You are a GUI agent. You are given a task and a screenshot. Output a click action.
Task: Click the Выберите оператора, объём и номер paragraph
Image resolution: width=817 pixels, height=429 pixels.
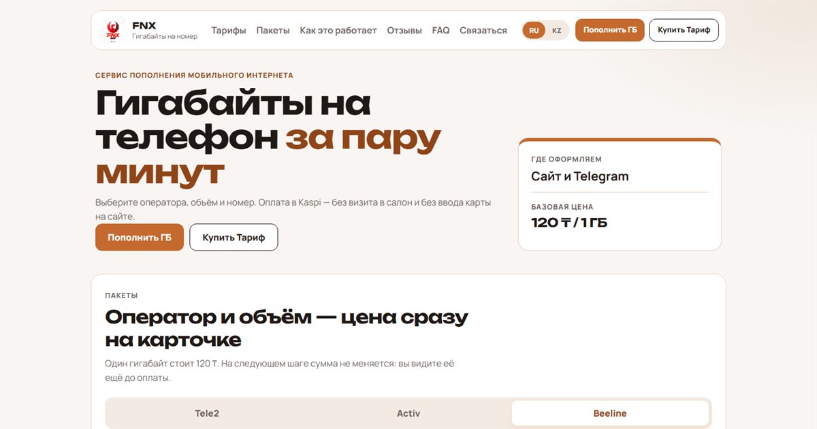(293, 209)
